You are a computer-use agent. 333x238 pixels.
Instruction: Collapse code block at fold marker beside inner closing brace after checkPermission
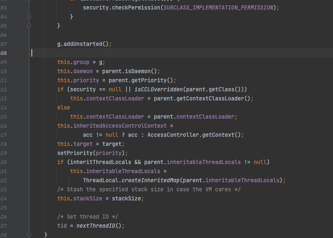coord(29,17)
